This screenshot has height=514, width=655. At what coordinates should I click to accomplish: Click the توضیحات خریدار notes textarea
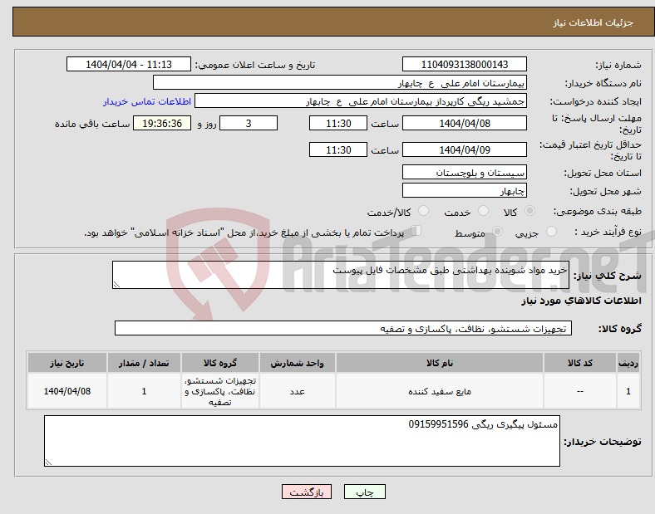[302, 441]
